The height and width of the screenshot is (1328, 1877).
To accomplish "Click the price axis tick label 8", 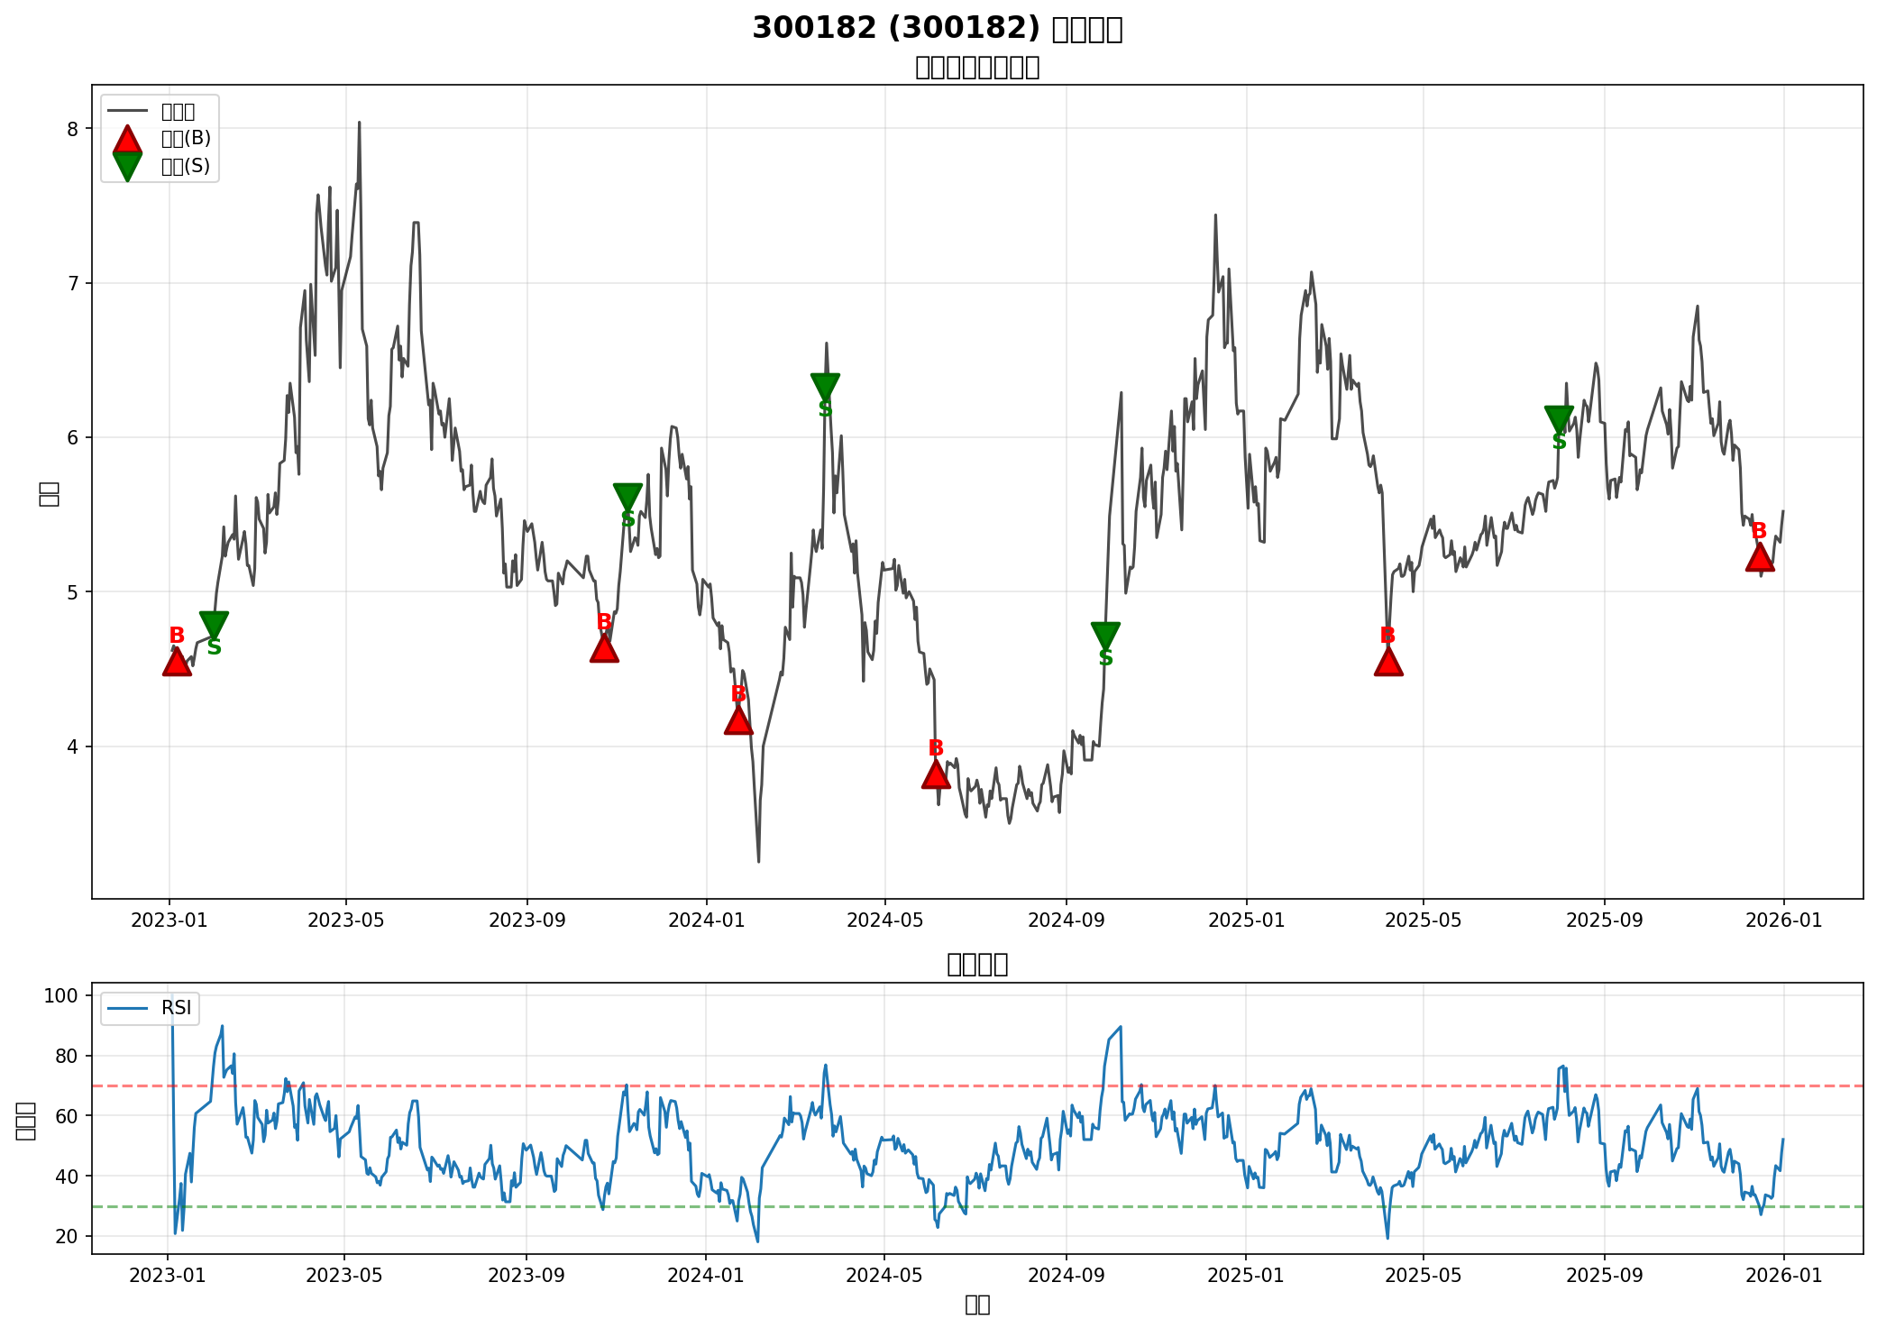I will click(73, 129).
